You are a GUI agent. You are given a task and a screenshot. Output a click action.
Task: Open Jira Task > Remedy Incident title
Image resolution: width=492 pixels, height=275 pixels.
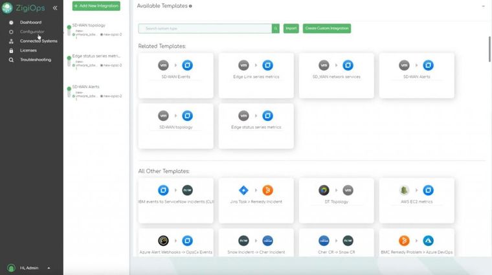[x=256, y=202]
